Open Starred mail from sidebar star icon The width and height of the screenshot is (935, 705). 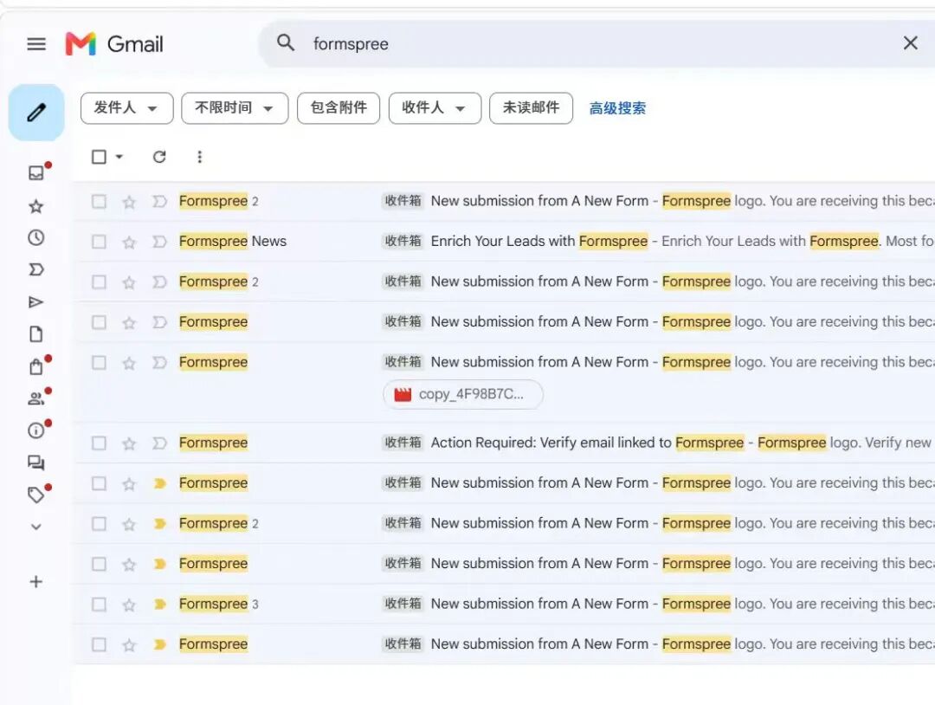36,206
